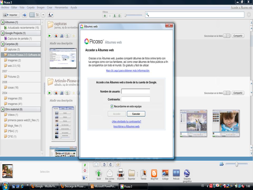Open the Archivo menu
Screen dimensions: 253x190
5,7
